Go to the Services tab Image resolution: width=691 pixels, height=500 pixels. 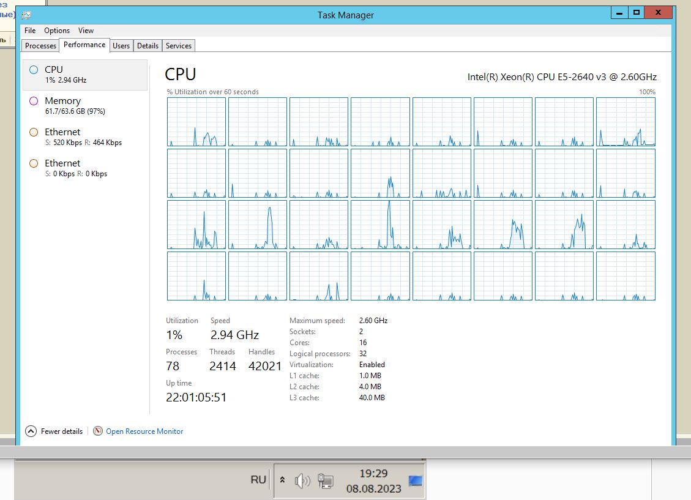tap(179, 46)
